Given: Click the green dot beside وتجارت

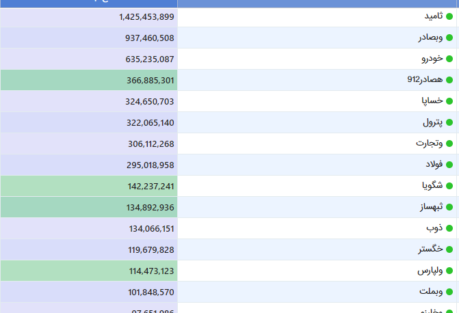Looking at the screenshot, I should (449, 144).
